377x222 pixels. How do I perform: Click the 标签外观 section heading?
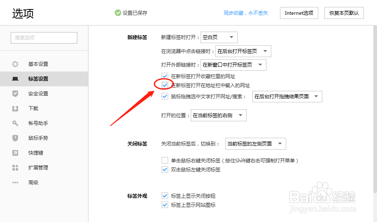[137, 196]
